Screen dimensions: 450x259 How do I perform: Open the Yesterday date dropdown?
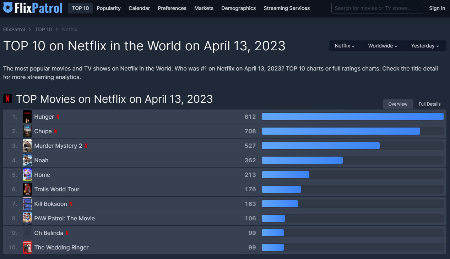pyautogui.click(x=425, y=46)
